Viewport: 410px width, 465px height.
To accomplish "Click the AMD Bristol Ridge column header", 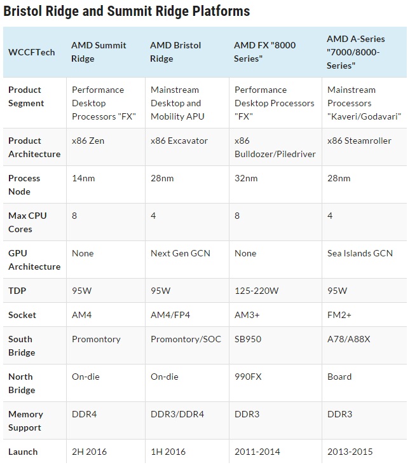I will coord(175,52).
